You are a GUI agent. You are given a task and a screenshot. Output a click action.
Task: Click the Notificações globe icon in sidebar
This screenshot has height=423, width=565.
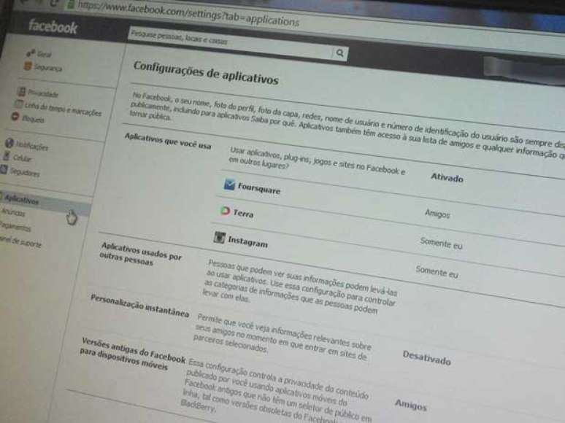(9, 143)
